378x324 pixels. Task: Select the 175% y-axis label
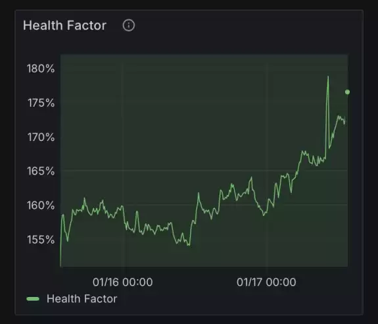[x=41, y=103]
